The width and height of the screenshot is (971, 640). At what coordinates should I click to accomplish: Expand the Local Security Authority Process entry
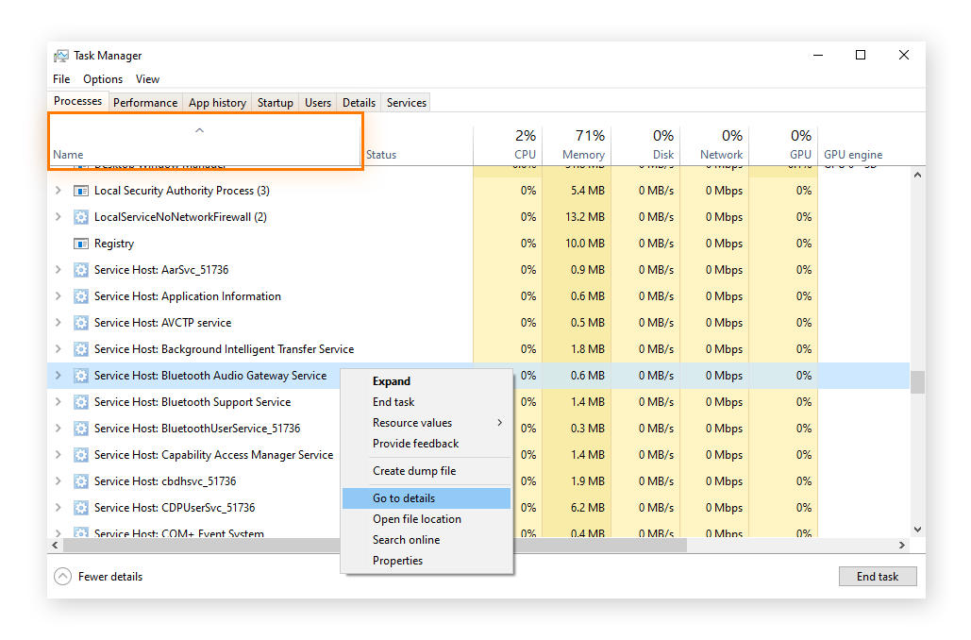click(x=59, y=191)
